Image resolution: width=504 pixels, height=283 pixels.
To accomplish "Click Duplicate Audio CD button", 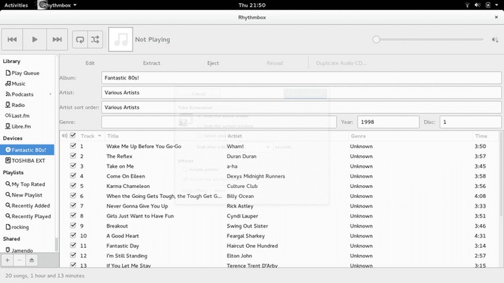I will (341, 63).
